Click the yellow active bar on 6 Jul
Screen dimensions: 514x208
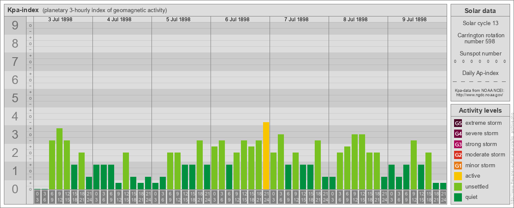tap(266, 156)
